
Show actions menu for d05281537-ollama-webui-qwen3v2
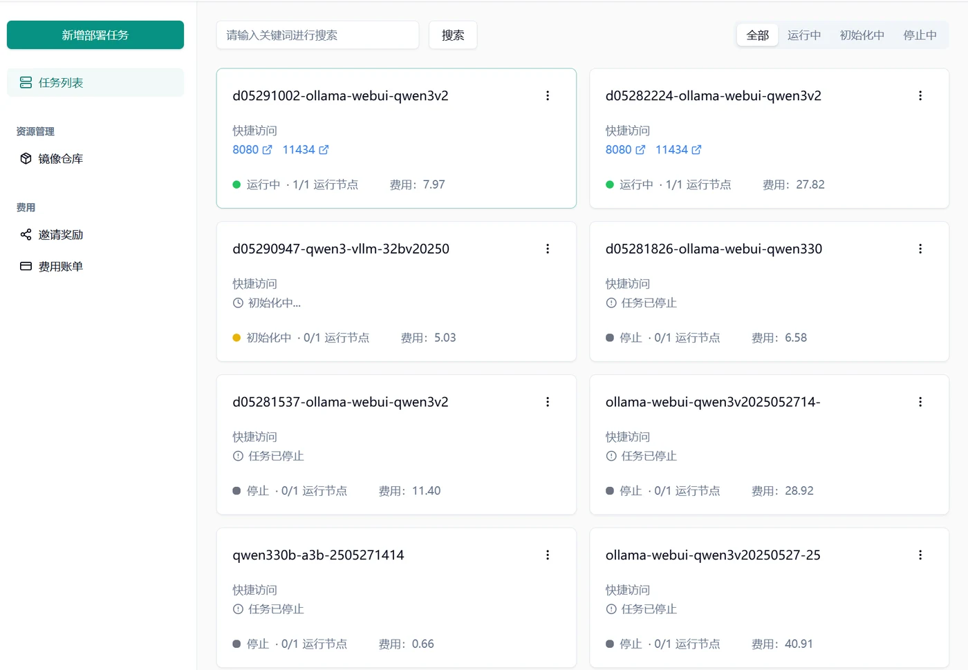(x=548, y=402)
